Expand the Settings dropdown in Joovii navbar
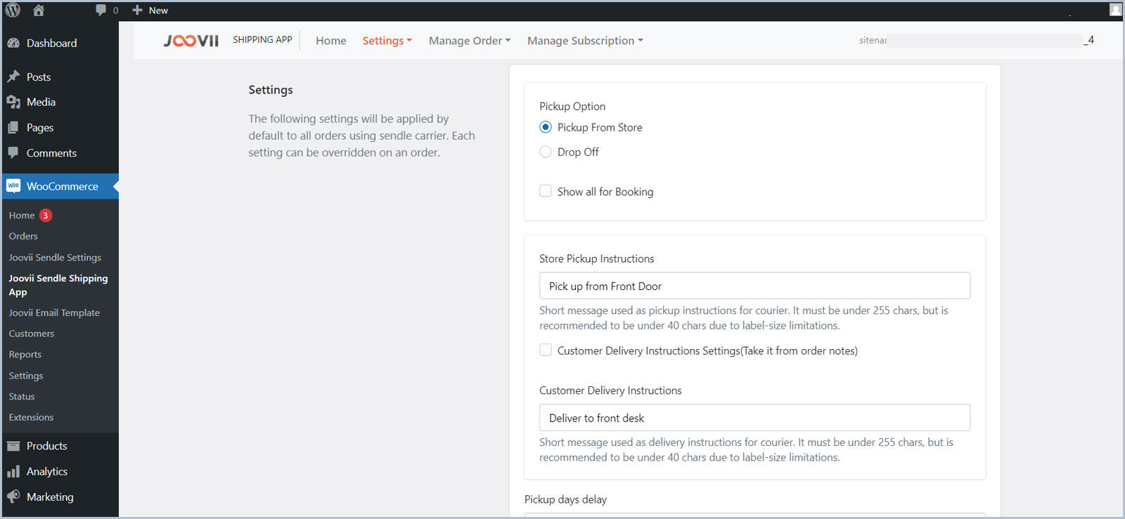The width and height of the screenshot is (1125, 519). click(387, 41)
